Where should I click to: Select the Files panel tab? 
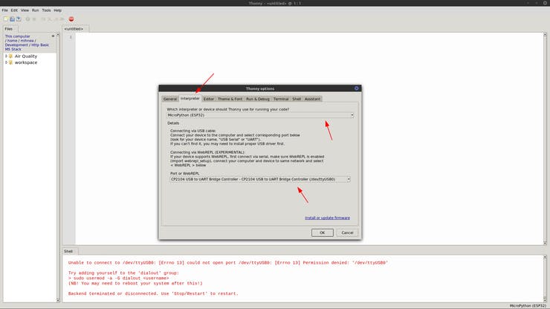(9, 29)
